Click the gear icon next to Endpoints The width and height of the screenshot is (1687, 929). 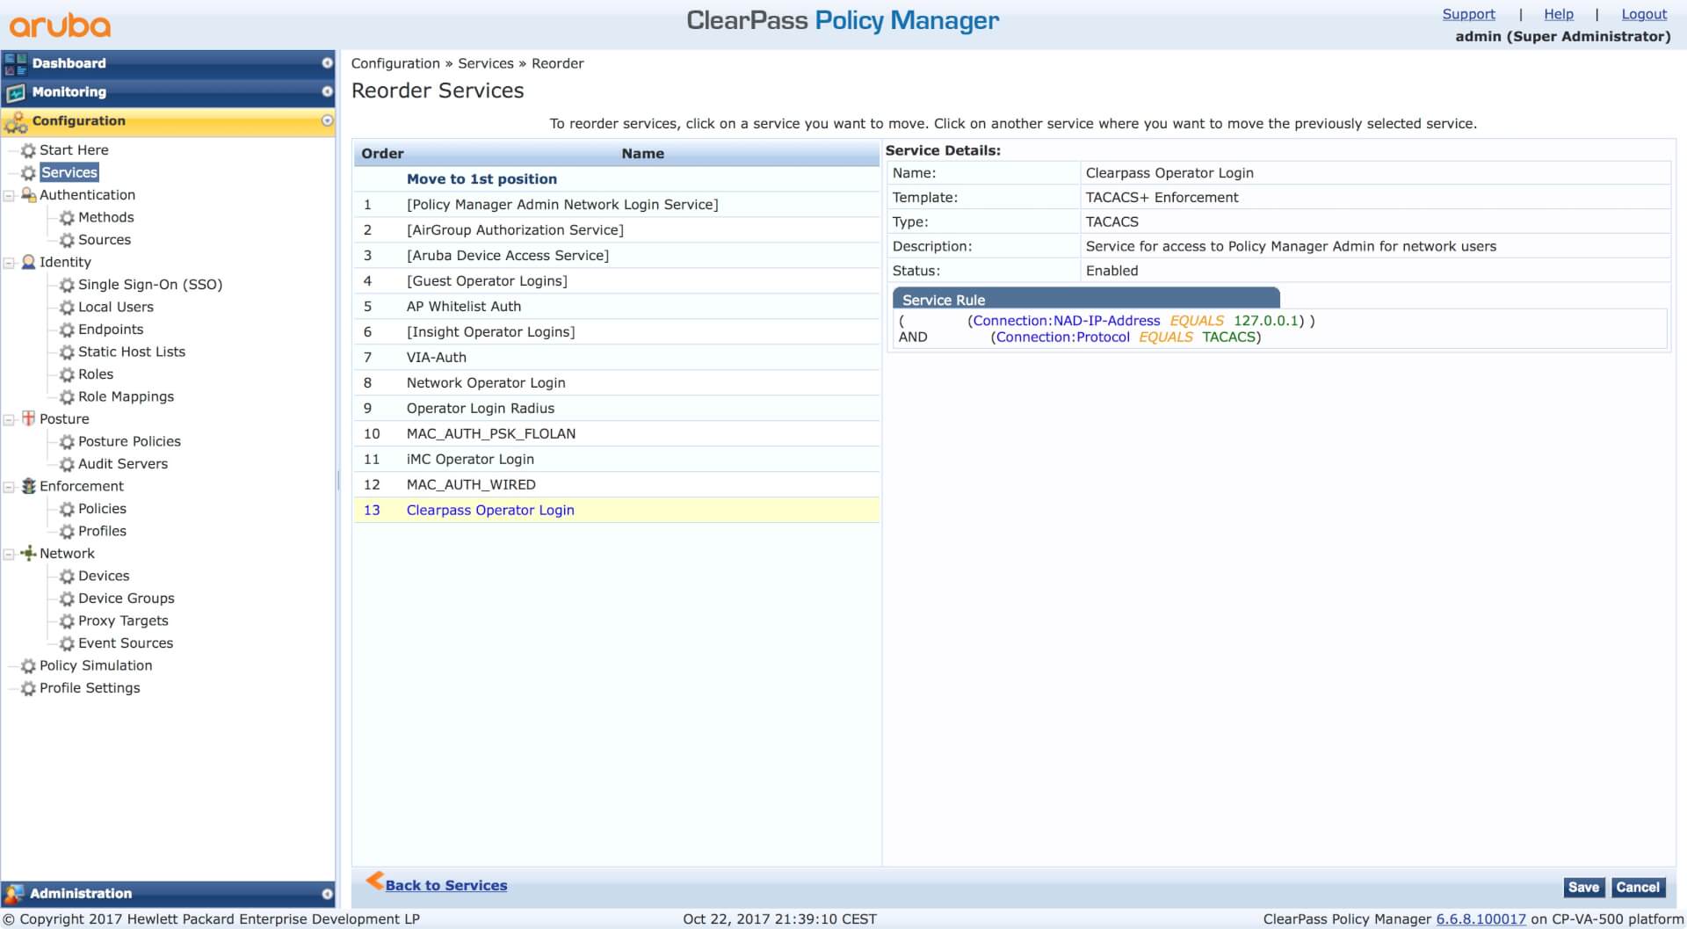point(67,330)
